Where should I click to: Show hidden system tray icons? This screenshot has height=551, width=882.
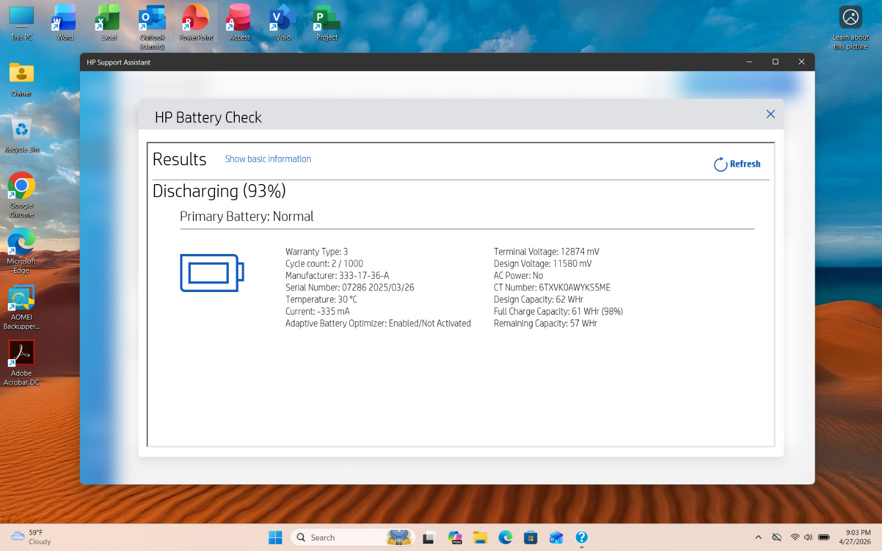coord(759,537)
